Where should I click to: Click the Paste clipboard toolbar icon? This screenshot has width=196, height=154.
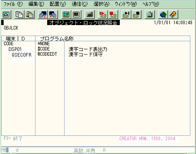click(29, 15)
